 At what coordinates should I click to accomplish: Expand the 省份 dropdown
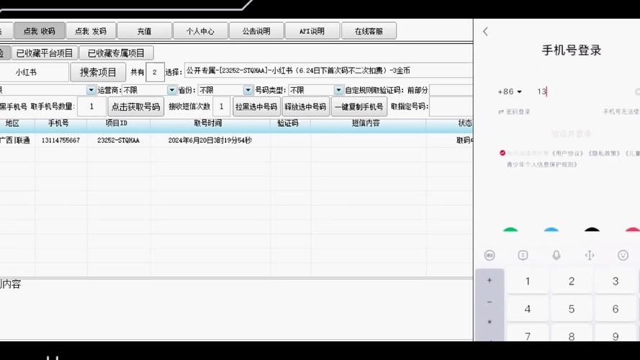[248, 90]
